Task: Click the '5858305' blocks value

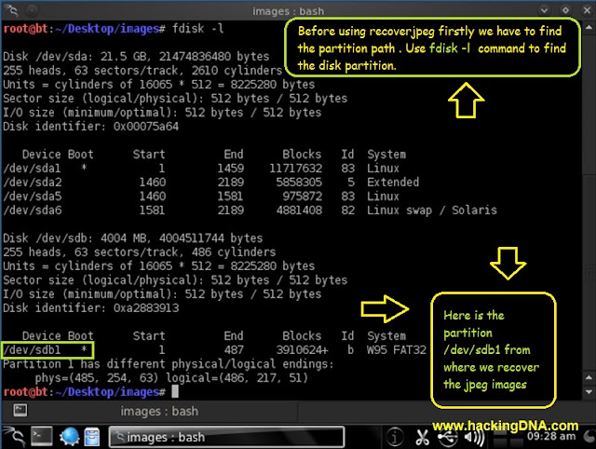Action: 299,182
